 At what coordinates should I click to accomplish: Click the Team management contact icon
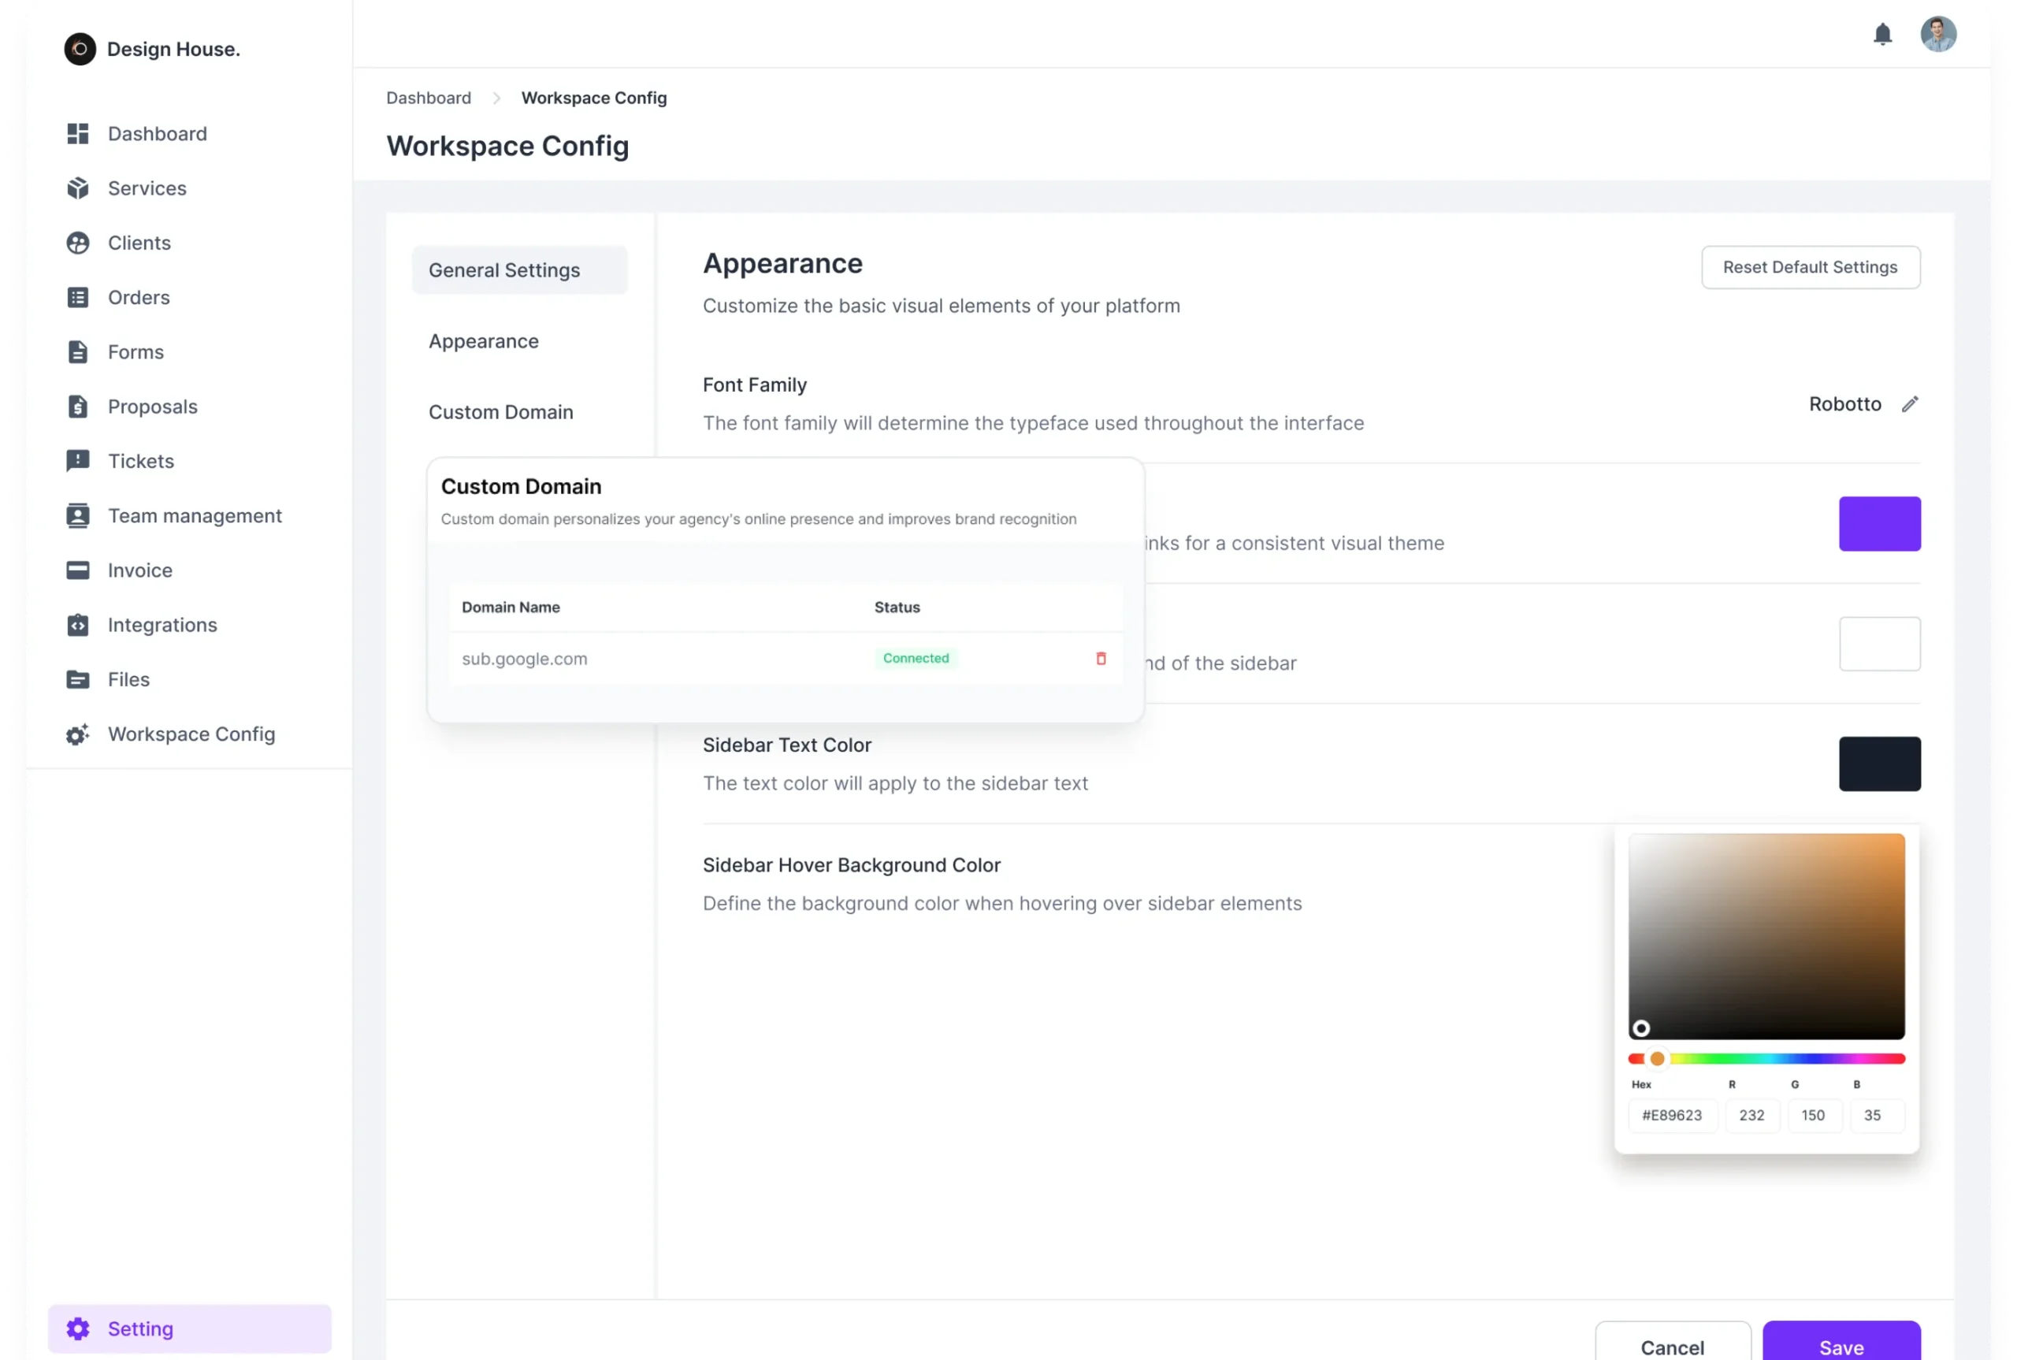pyautogui.click(x=78, y=516)
